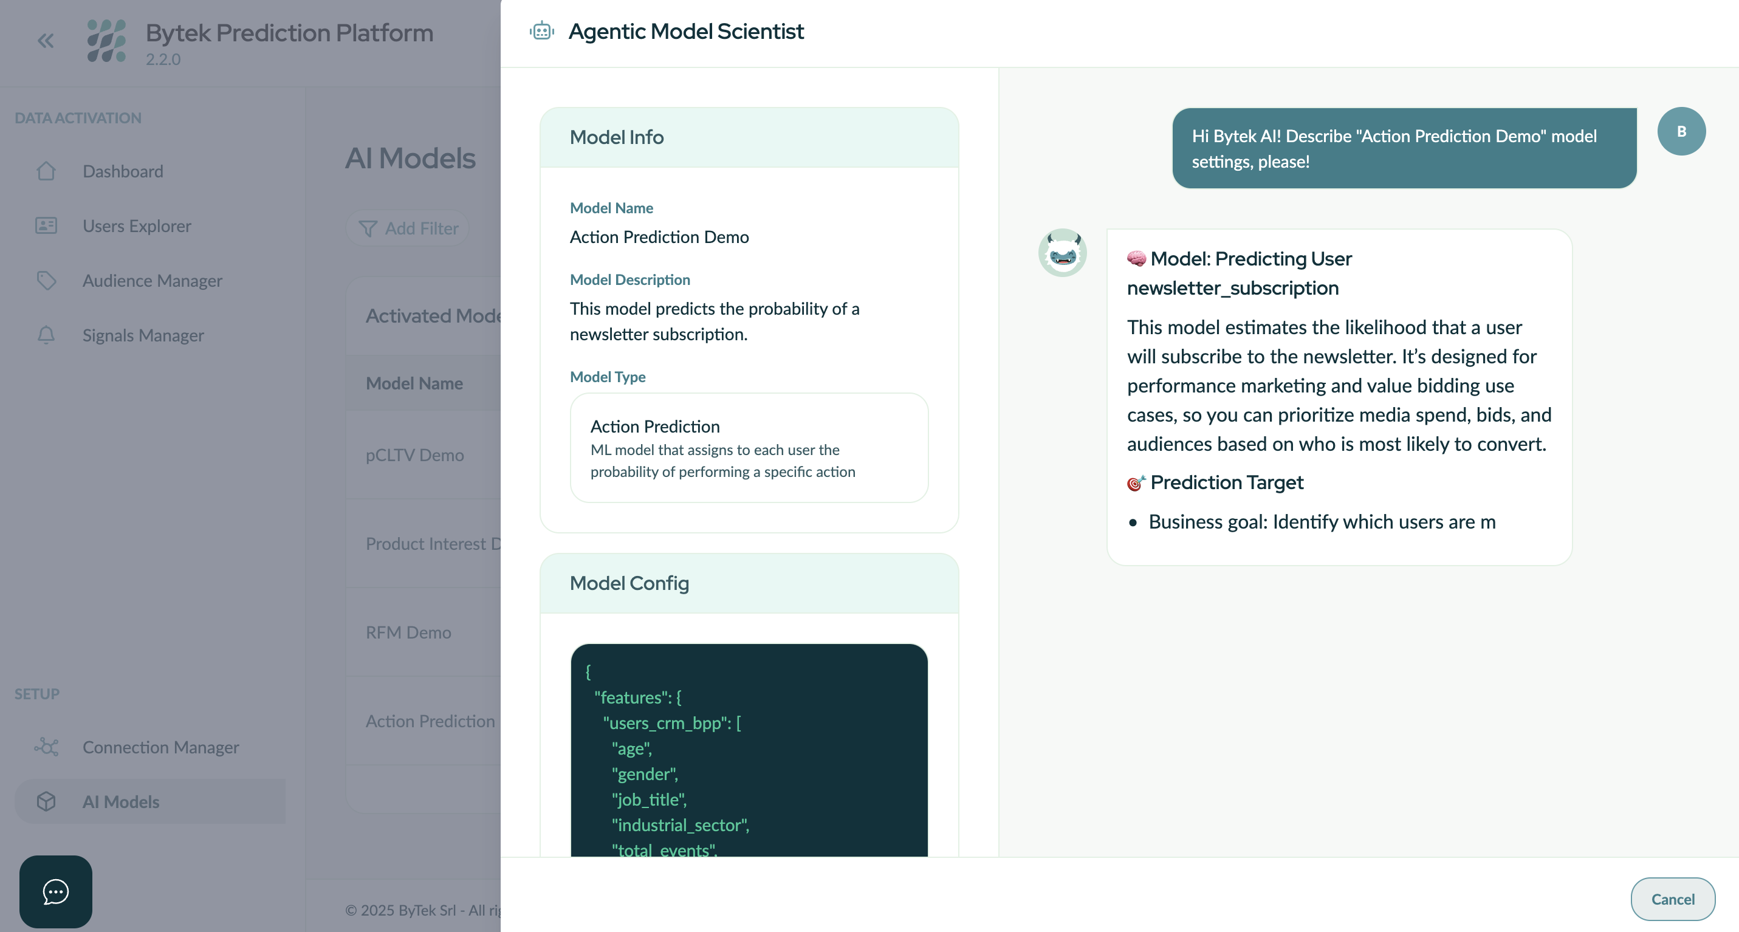Click the Action Prediction model type card
1739x932 pixels.
coord(749,448)
